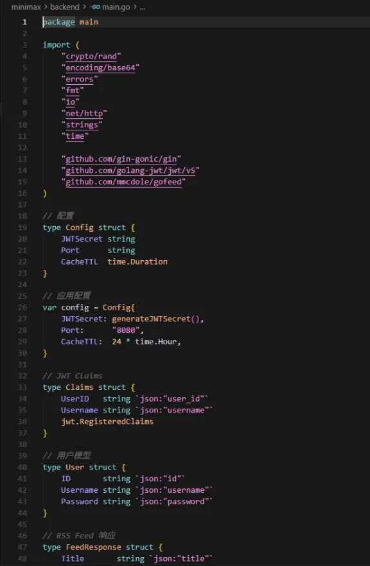370x566 pixels.
Task: Follow the golang-jwt/jwt/v5 import link
Action: point(130,171)
